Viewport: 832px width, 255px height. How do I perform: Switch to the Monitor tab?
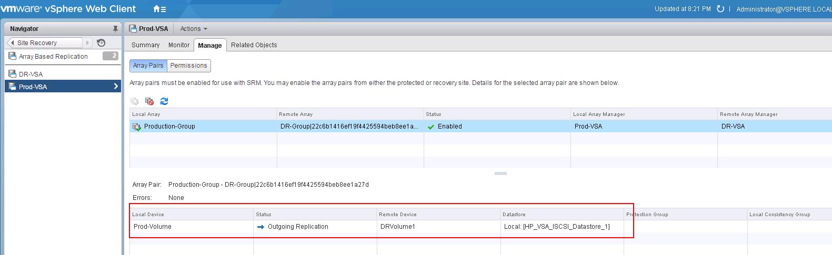pos(179,45)
